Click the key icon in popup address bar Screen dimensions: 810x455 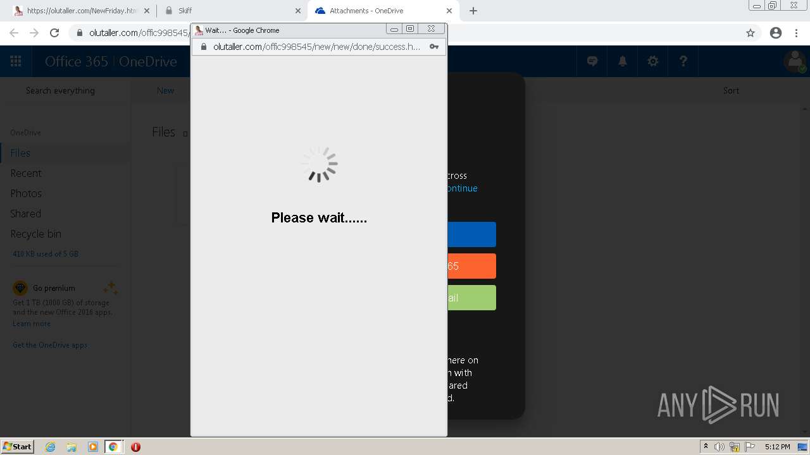coord(434,47)
